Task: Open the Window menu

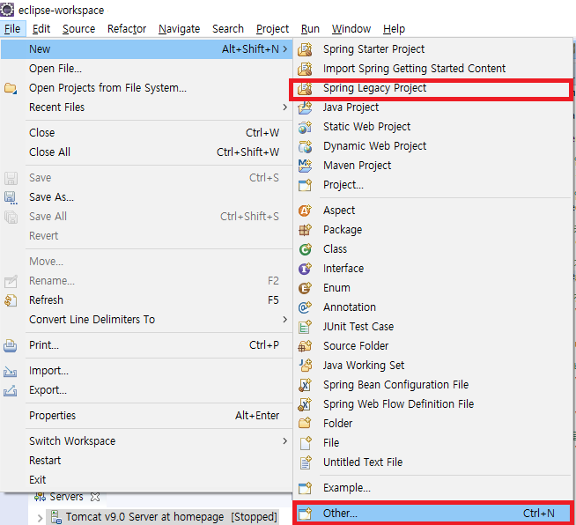Action: tap(351, 29)
